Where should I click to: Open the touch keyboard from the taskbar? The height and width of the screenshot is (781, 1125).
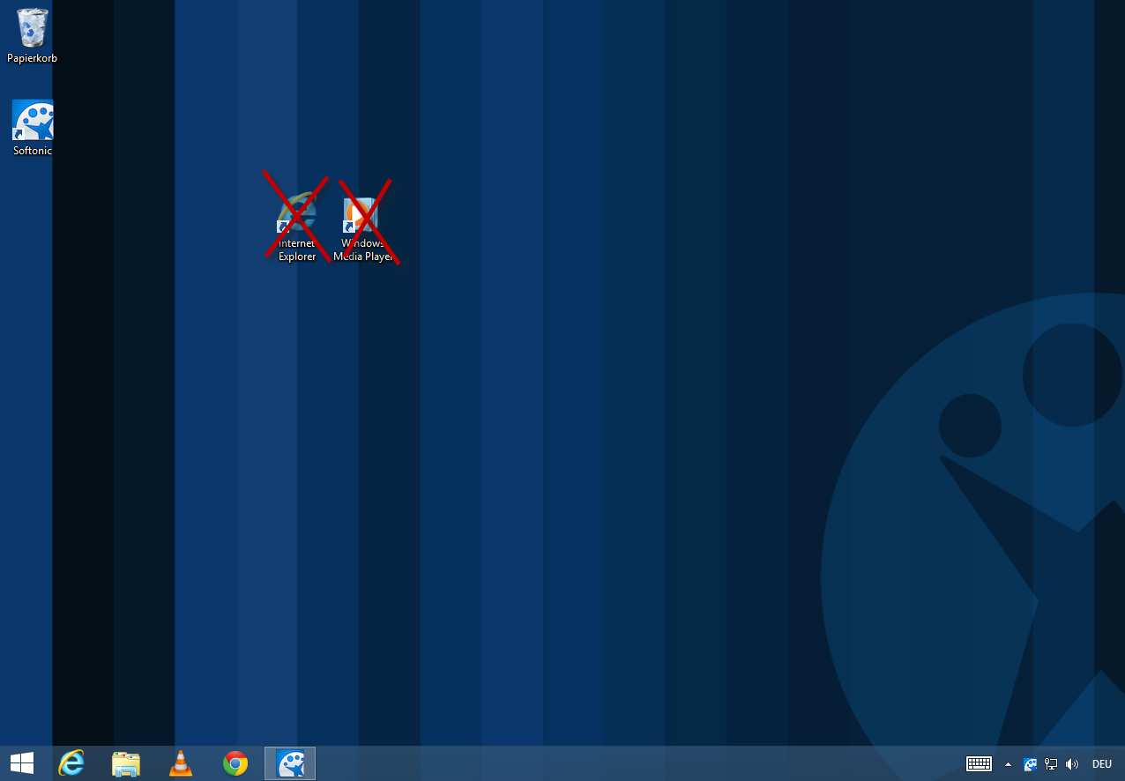pyautogui.click(x=979, y=764)
